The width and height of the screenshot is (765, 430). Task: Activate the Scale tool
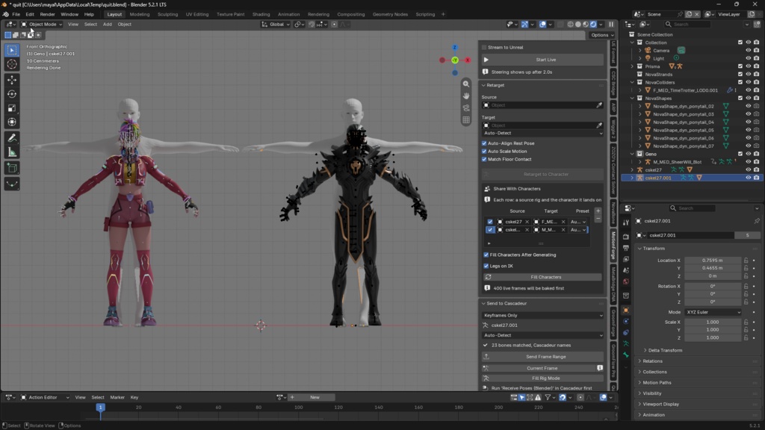click(x=12, y=107)
